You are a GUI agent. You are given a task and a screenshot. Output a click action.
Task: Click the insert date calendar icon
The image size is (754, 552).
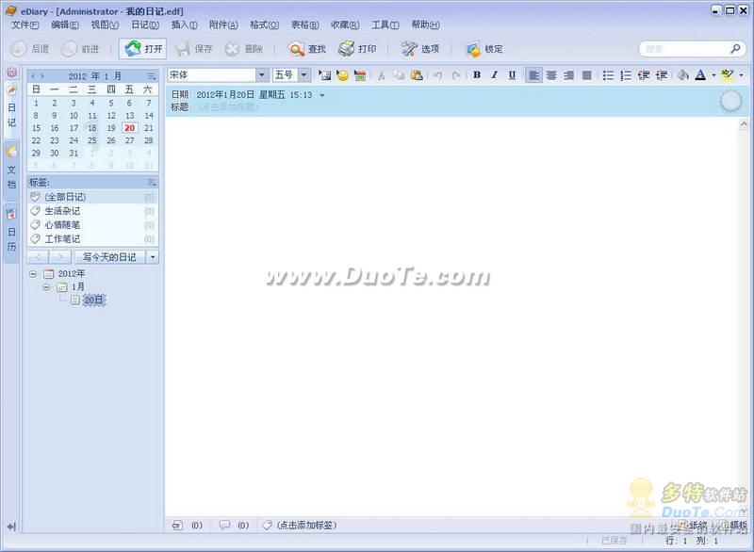(360, 75)
